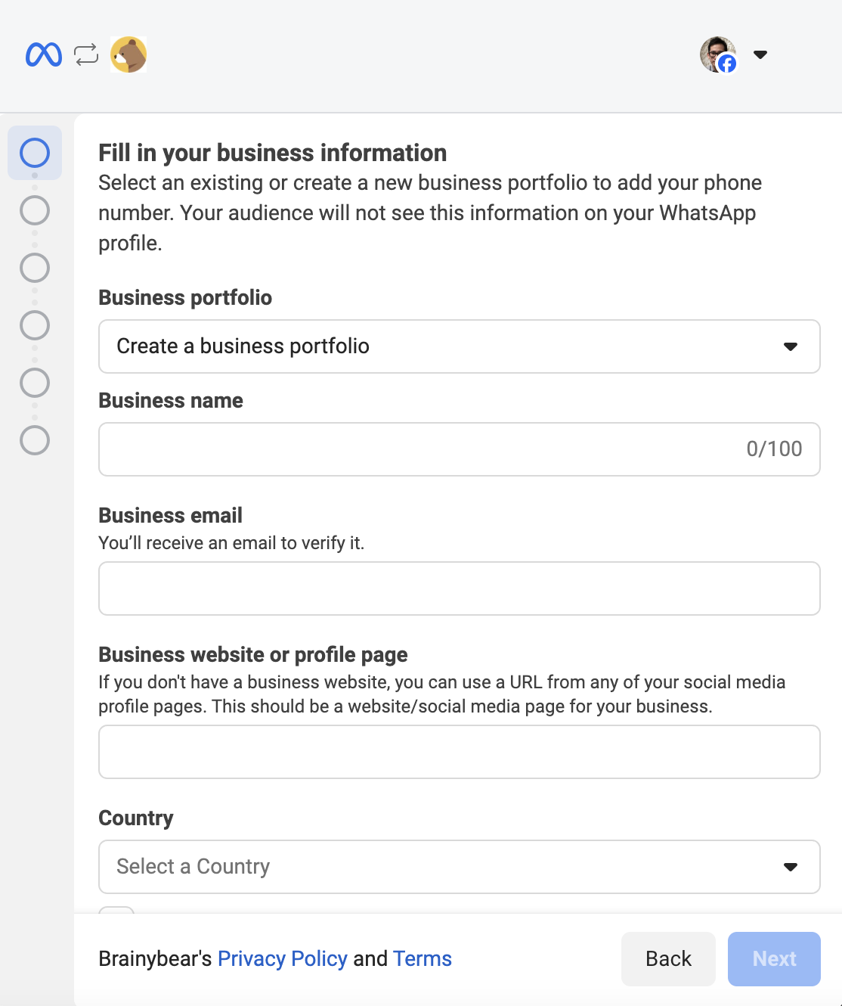842x1006 pixels.
Task: Click the Meta logo icon
Action: tap(44, 54)
